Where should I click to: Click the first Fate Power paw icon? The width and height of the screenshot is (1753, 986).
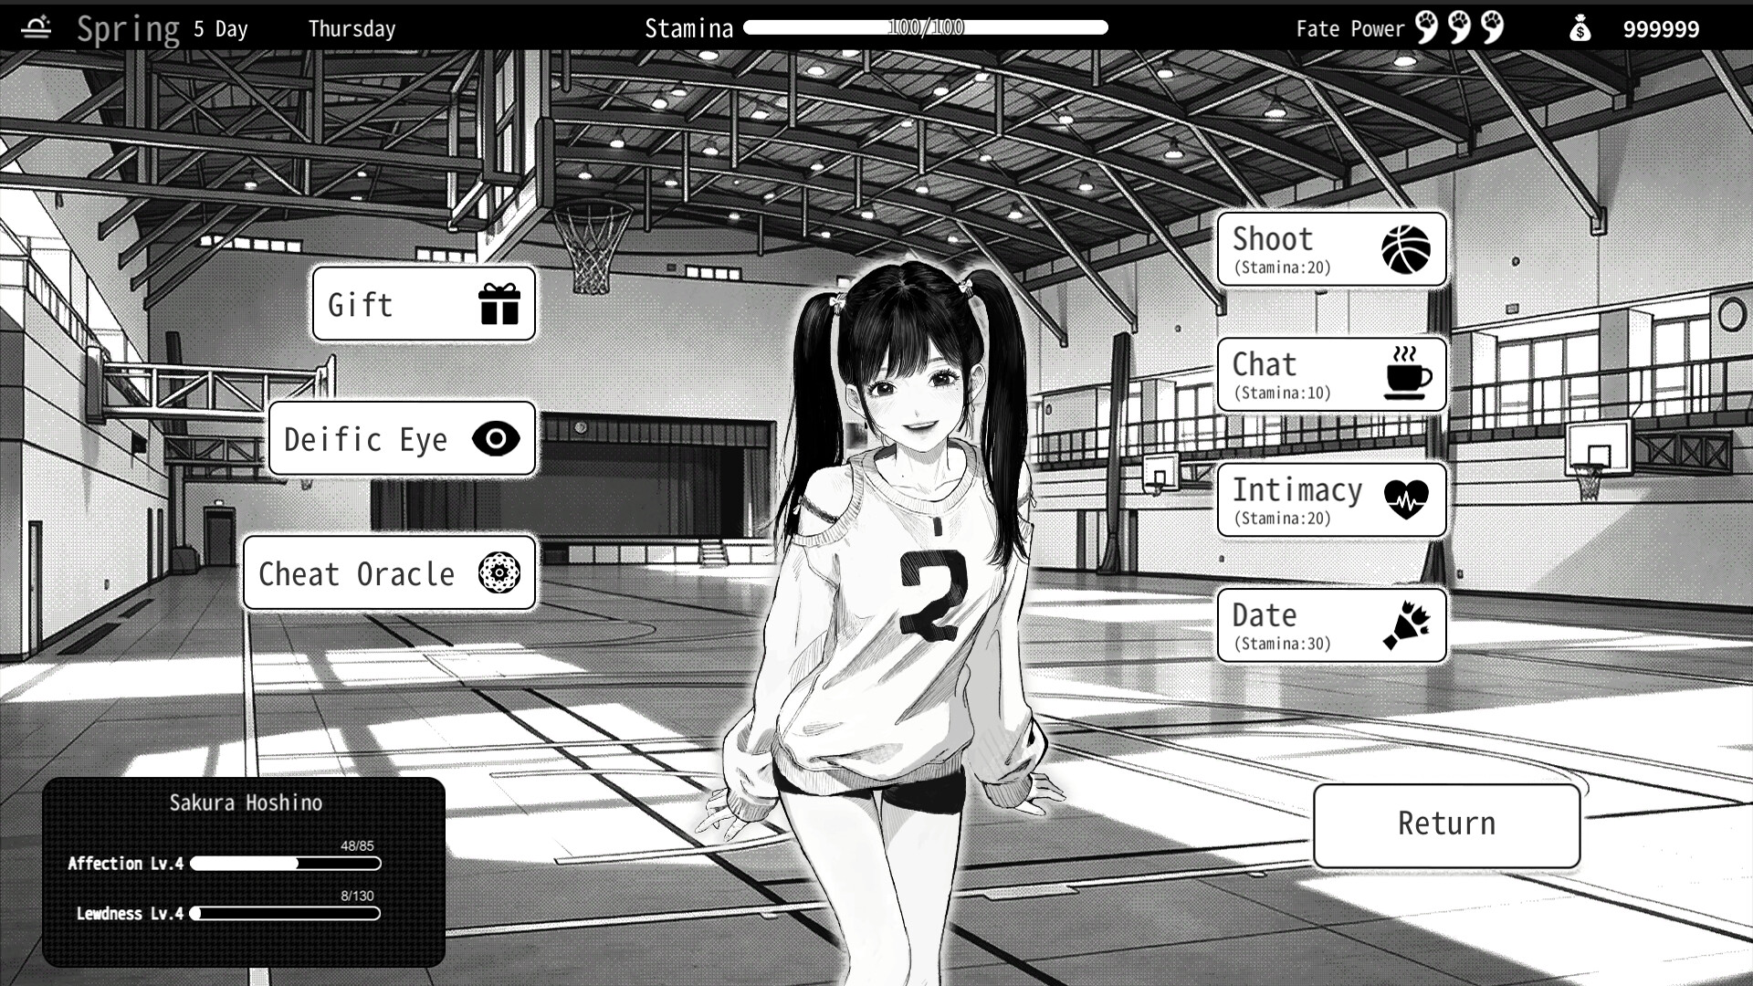coord(1426,27)
